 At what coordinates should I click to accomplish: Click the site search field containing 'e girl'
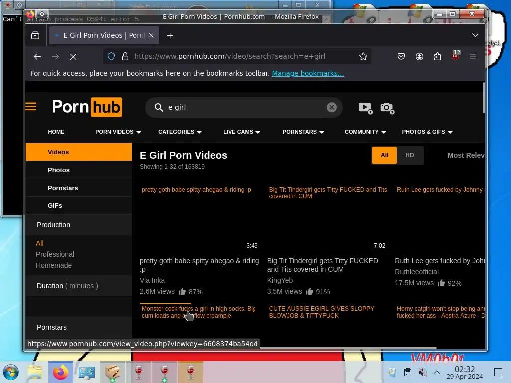click(x=245, y=107)
